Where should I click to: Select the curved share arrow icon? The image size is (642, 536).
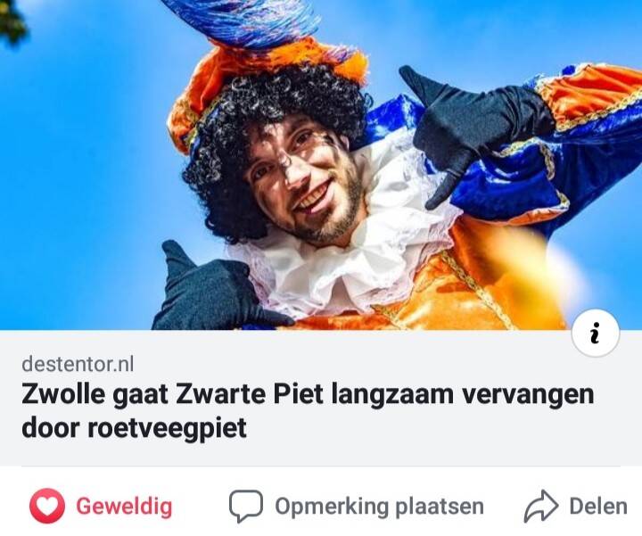click(541, 506)
